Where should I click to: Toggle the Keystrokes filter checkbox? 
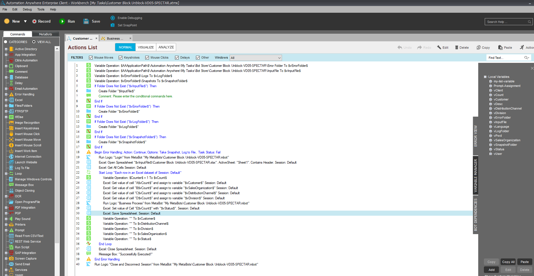point(121,58)
